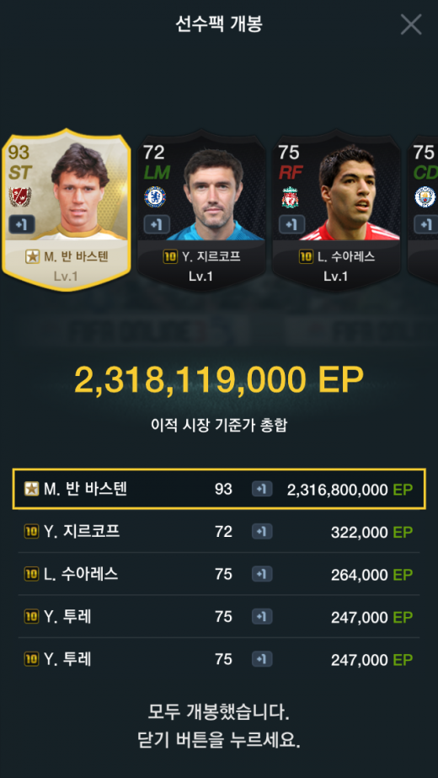The width and height of the screenshot is (438, 778).
Task: Tap the +1 badge on Van Basten card
Action: (21, 225)
